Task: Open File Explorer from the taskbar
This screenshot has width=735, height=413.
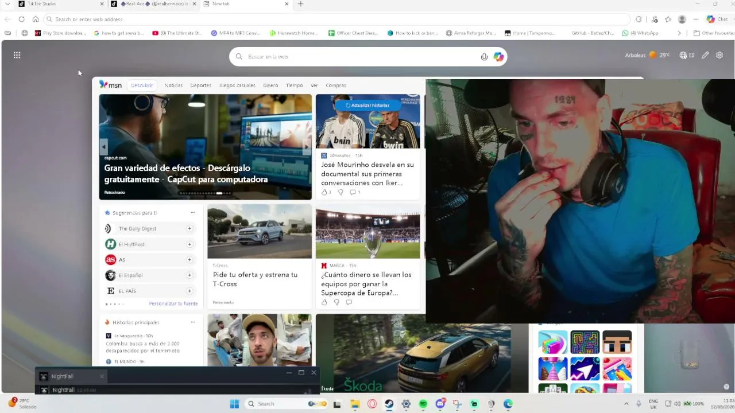Action: coord(355,404)
